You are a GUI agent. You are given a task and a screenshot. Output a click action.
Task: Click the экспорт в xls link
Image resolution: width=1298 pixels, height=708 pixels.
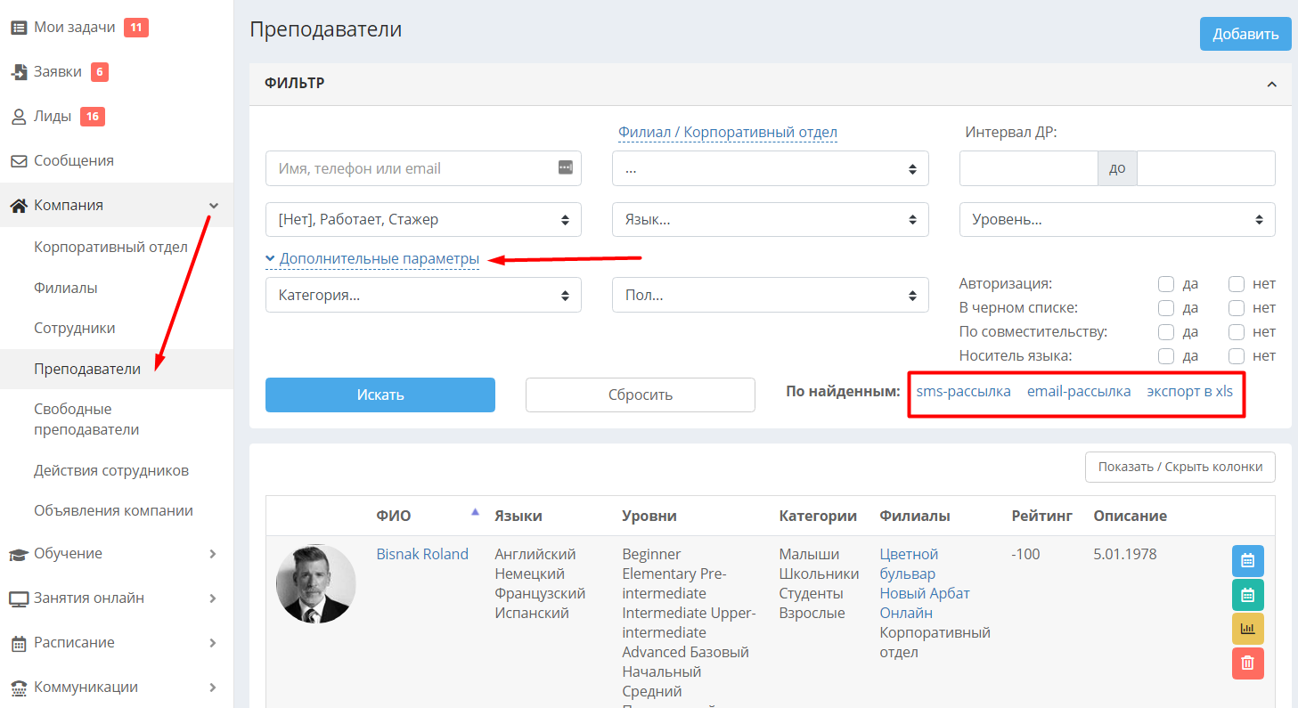[x=1190, y=391]
